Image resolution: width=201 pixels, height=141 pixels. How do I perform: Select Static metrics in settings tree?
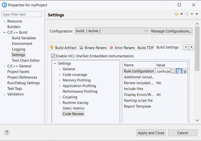click(74, 108)
